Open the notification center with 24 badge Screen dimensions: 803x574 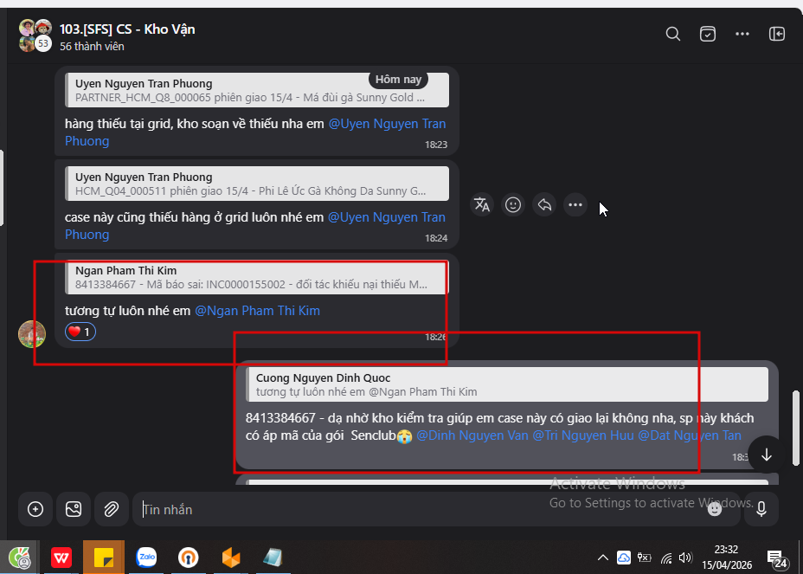(x=777, y=558)
